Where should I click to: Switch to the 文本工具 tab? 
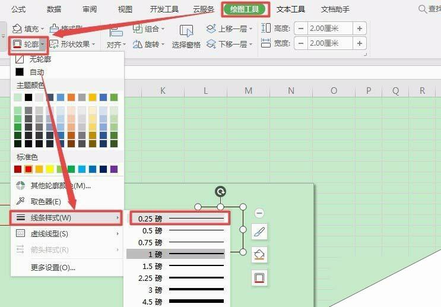click(290, 10)
